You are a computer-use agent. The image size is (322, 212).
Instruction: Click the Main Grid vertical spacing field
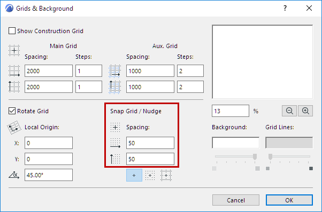[x=49, y=87]
